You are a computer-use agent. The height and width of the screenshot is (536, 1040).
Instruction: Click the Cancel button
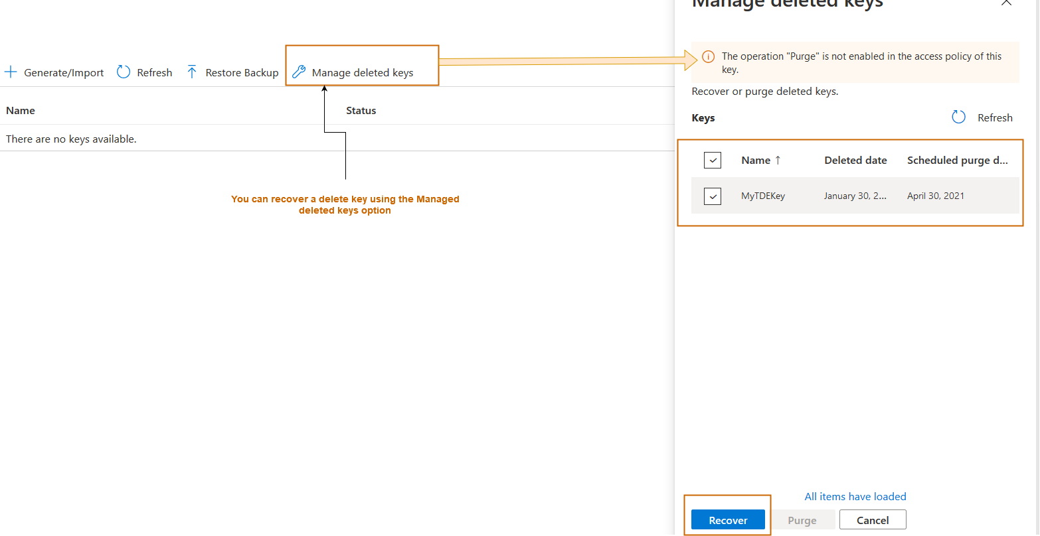[873, 520]
